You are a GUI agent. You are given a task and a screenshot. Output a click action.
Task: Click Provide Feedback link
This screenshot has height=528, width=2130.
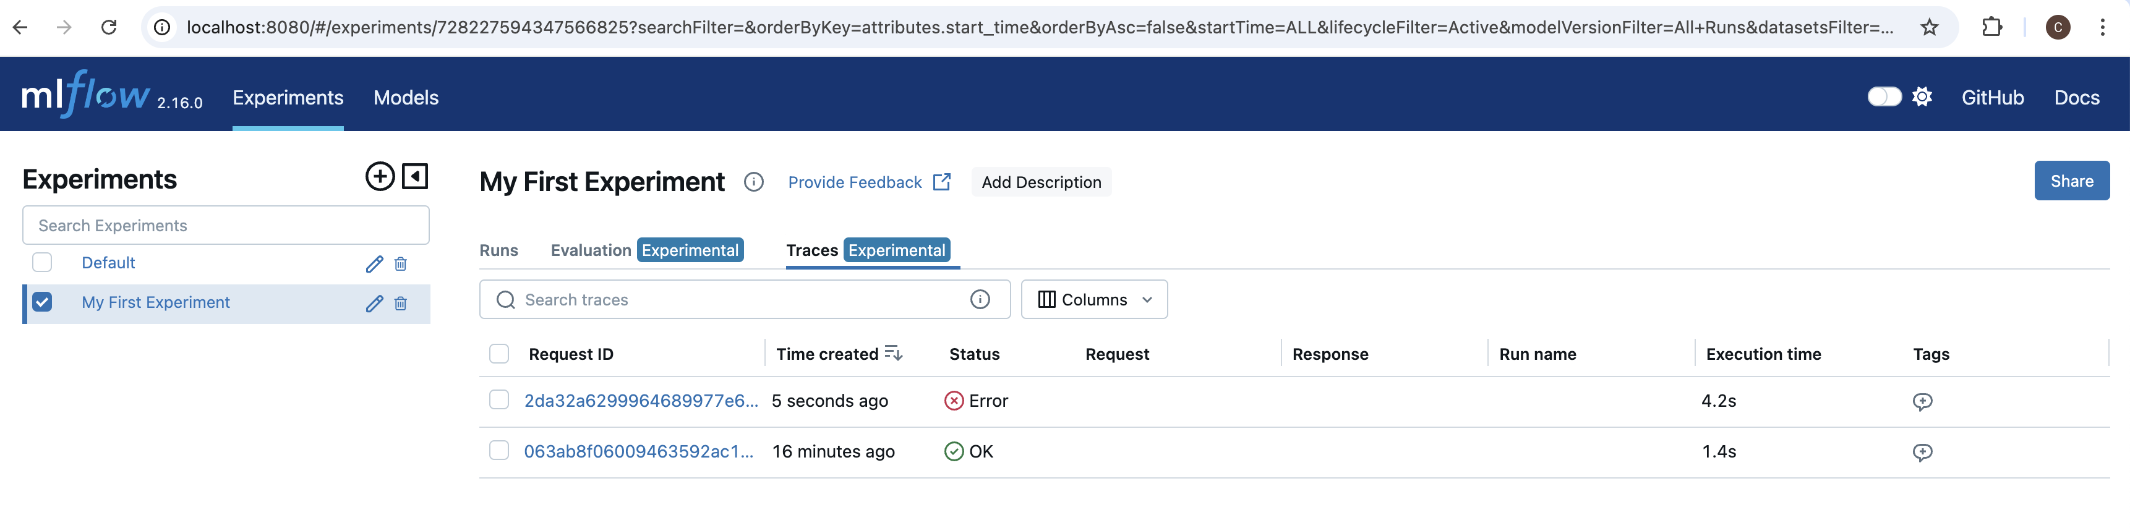pos(854,182)
